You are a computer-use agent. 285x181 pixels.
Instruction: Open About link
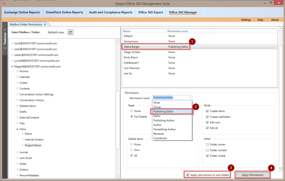[x=275, y=20]
